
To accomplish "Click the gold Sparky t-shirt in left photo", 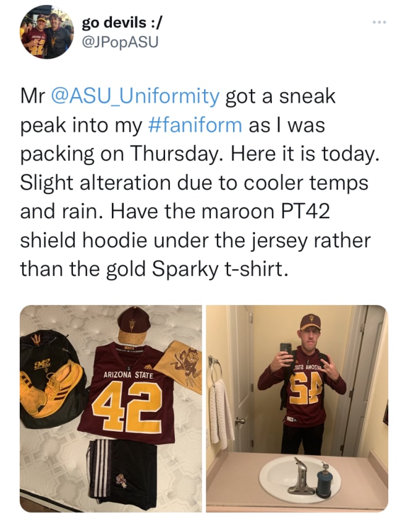I will (180, 367).
